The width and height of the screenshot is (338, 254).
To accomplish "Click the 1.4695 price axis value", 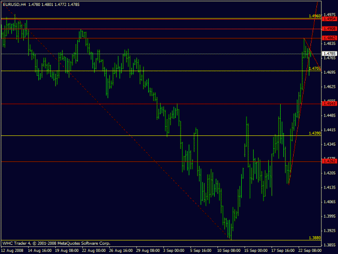I will (330, 72).
